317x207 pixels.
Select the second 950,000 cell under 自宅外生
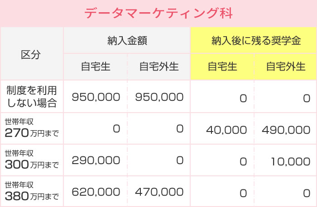158,96
